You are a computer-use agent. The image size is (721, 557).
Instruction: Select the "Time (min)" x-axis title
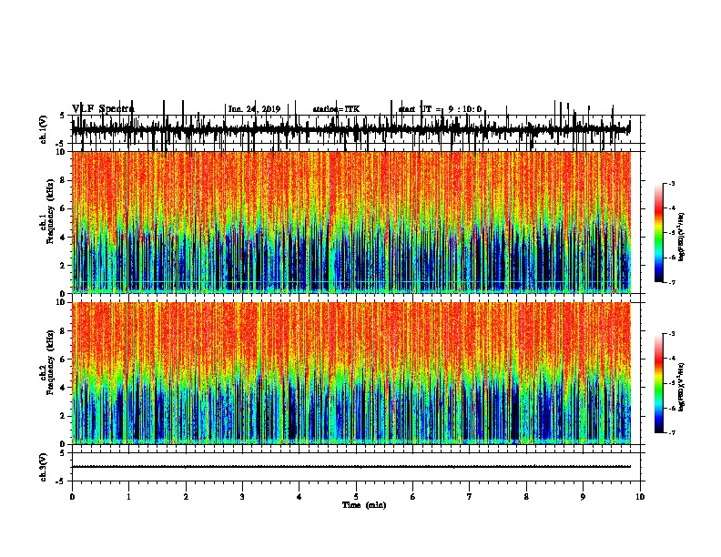click(364, 505)
